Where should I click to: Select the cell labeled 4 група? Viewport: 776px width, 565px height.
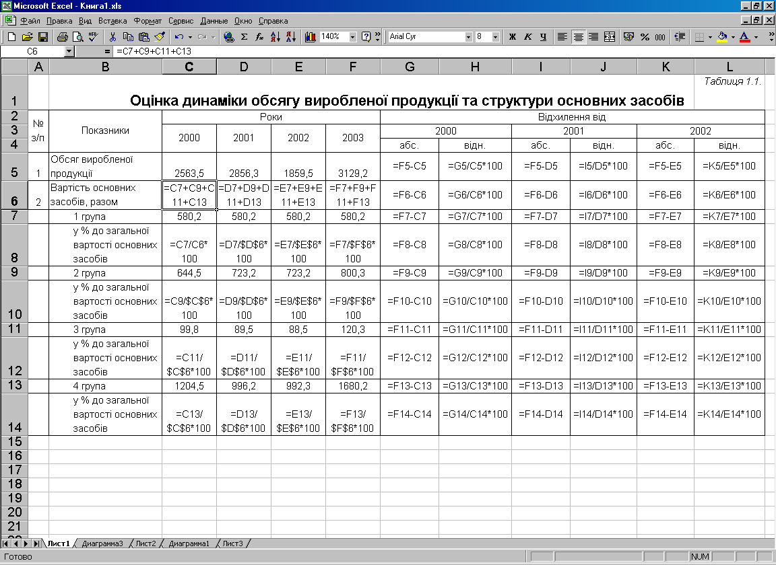[x=105, y=385]
